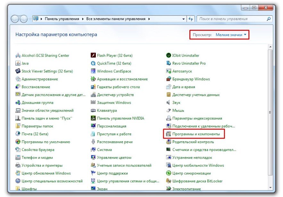This screenshot has width=283, height=197.
Task: Open Архивация и восстановление link
Action: click(x=122, y=79)
